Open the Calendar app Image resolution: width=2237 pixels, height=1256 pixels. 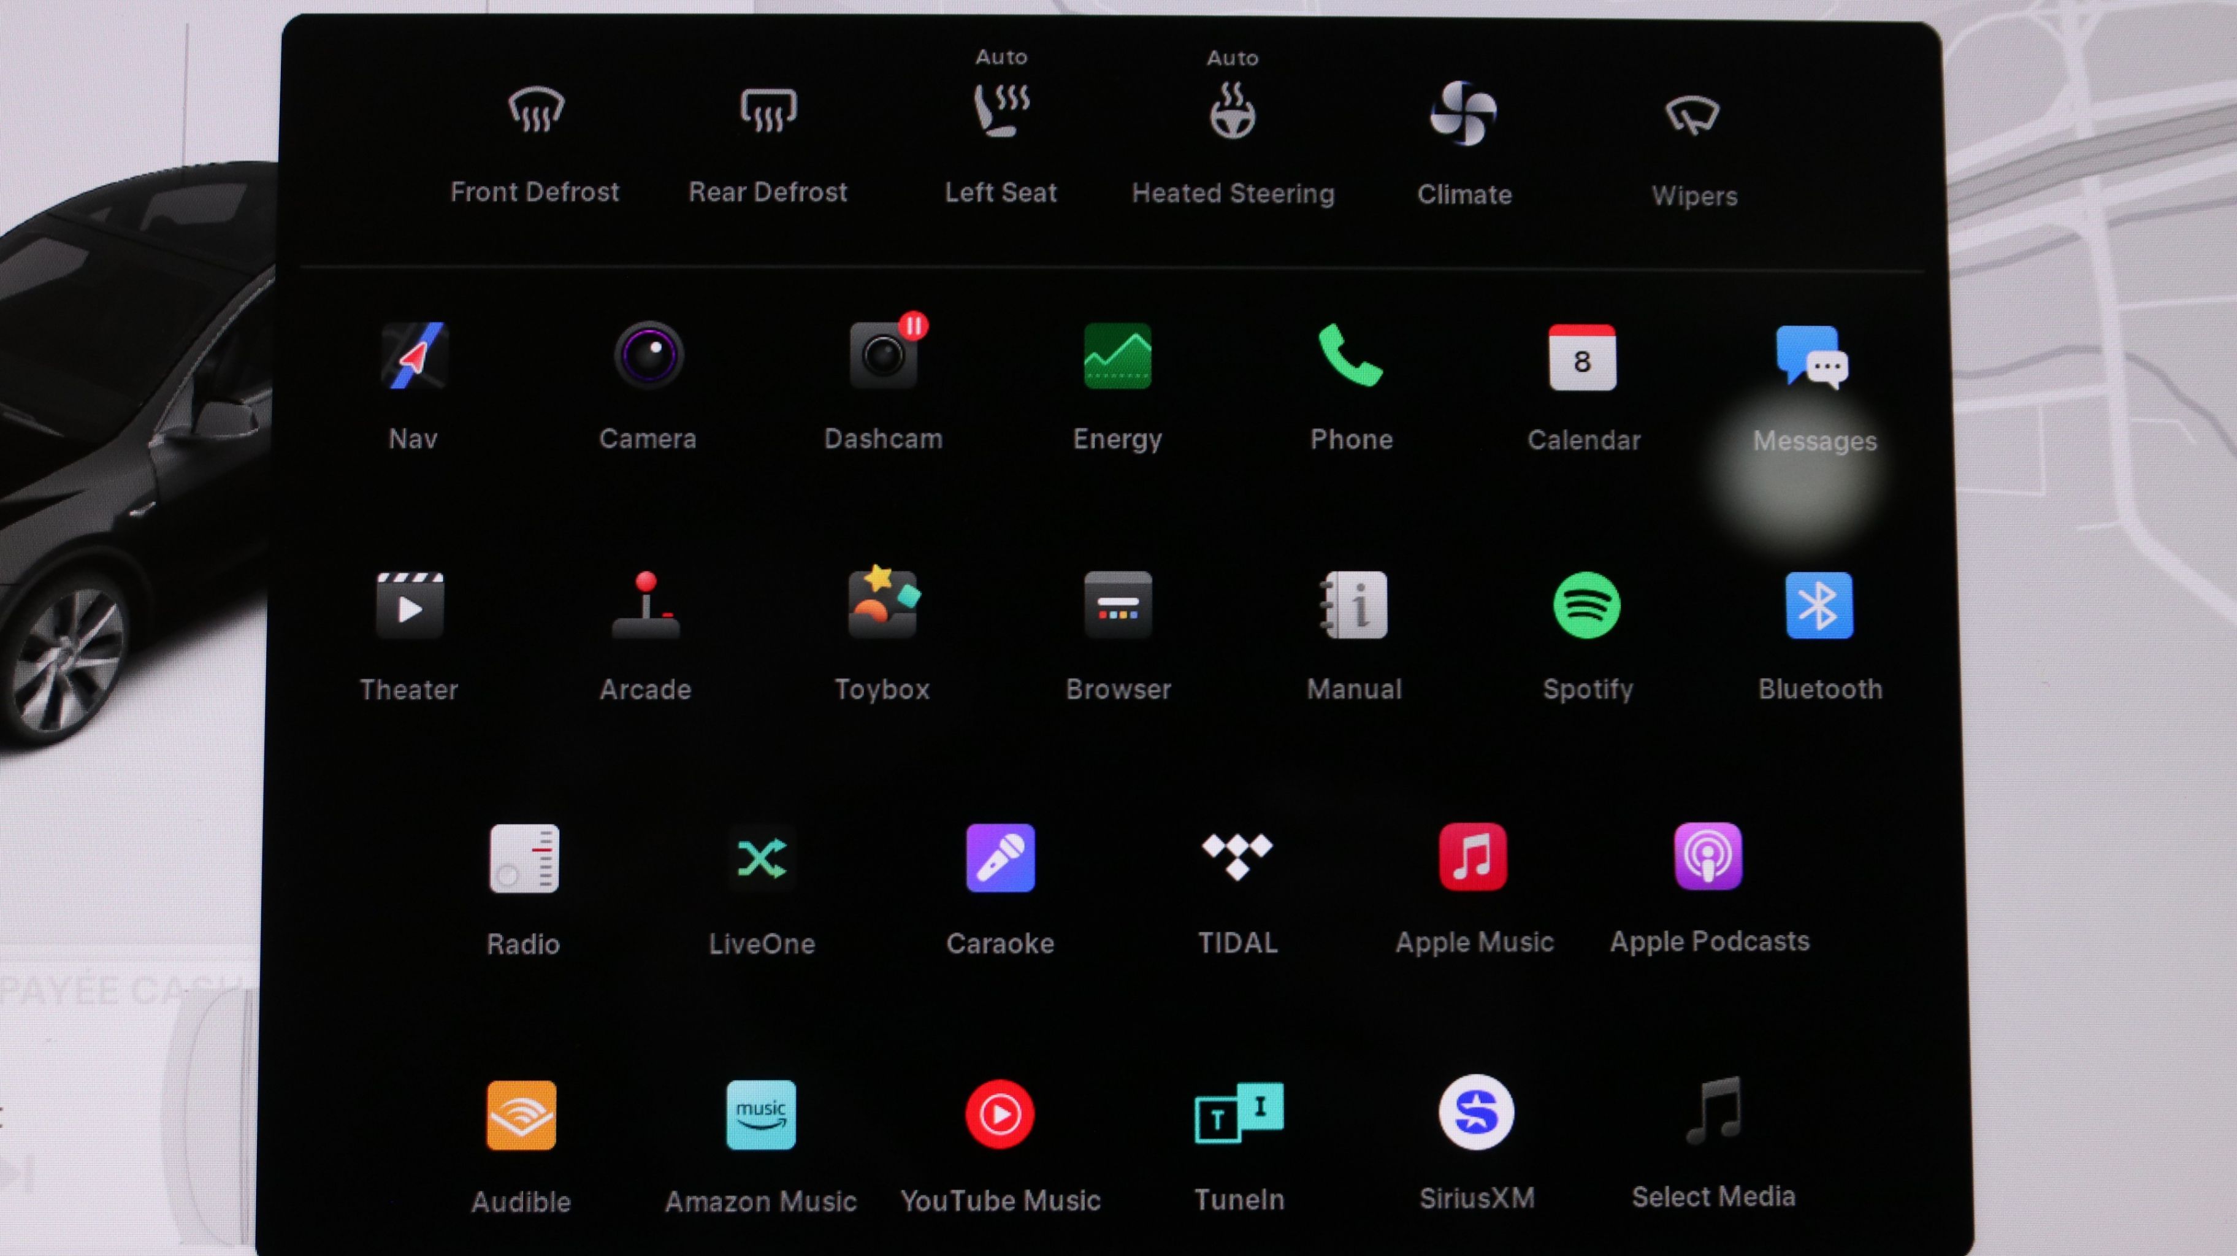[x=1582, y=358]
